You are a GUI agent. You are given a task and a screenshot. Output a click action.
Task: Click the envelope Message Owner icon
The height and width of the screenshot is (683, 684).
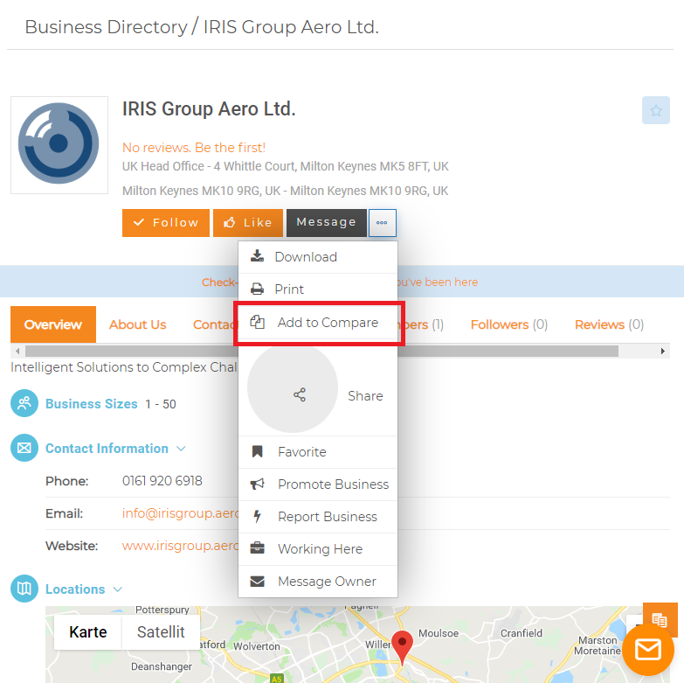point(257,582)
